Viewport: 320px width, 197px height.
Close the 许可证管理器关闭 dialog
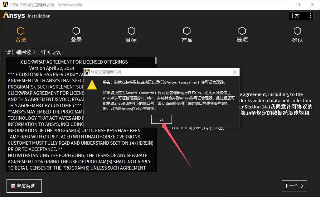tap(235, 72)
